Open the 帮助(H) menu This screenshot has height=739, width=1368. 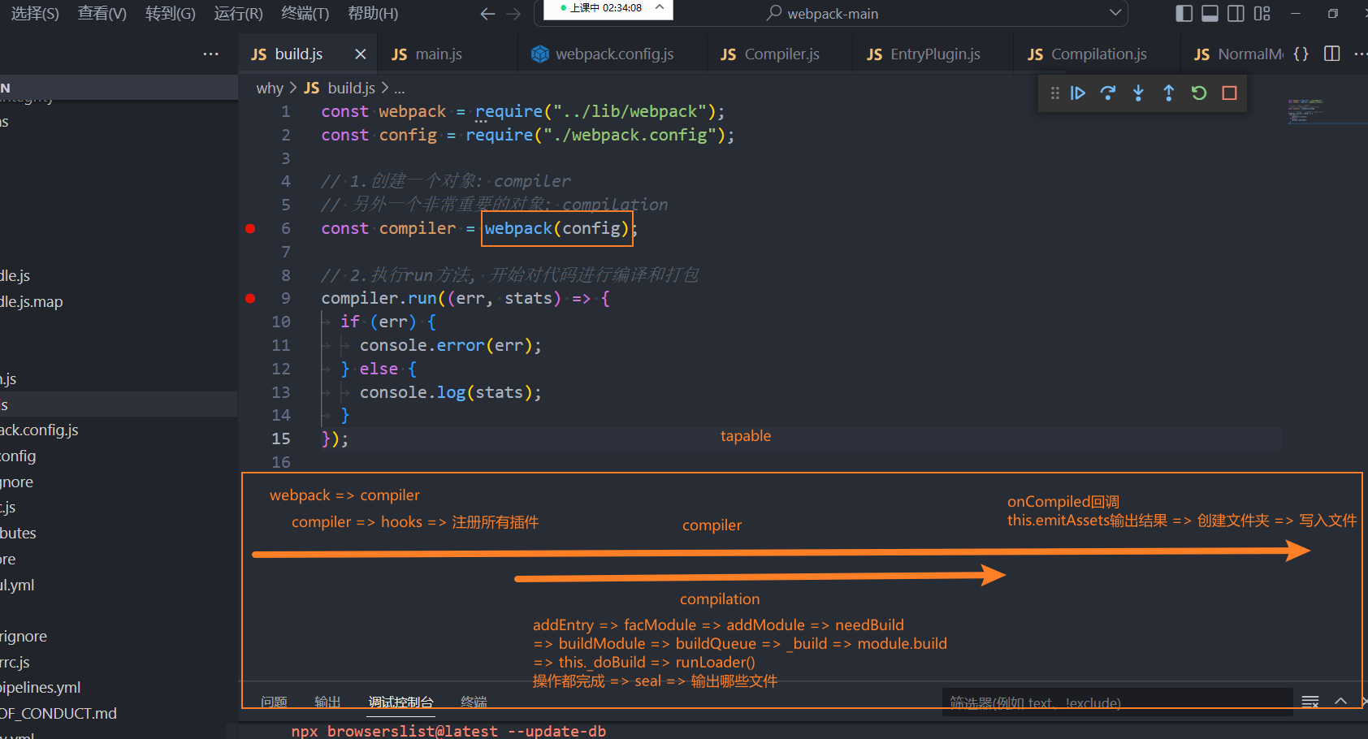[373, 14]
